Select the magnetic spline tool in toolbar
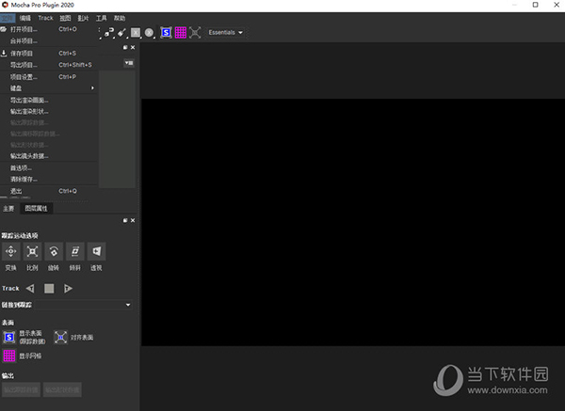This screenshot has width=565, height=411. [x=109, y=33]
